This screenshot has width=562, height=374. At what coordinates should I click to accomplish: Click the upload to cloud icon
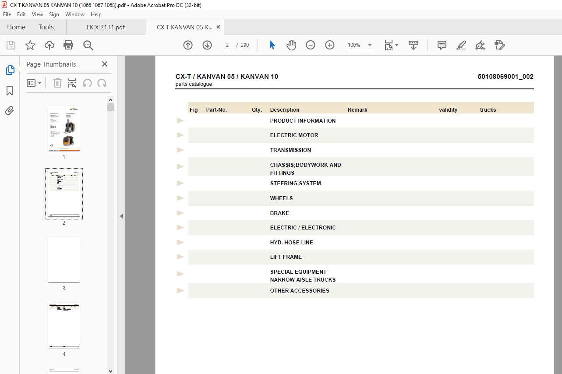coord(49,45)
